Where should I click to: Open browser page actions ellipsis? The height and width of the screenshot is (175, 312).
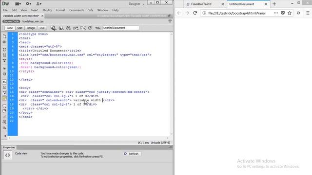275,13
